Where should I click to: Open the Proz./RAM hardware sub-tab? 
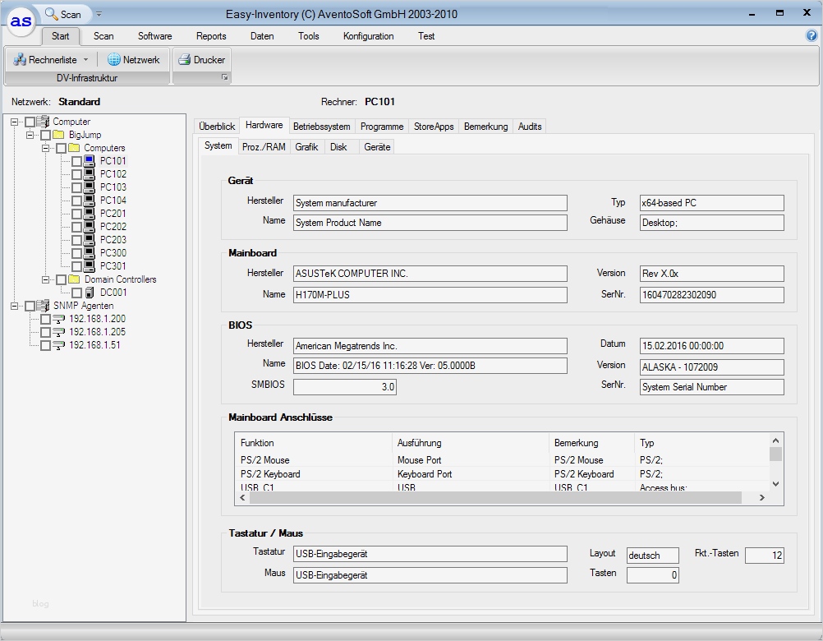[264, 147]
